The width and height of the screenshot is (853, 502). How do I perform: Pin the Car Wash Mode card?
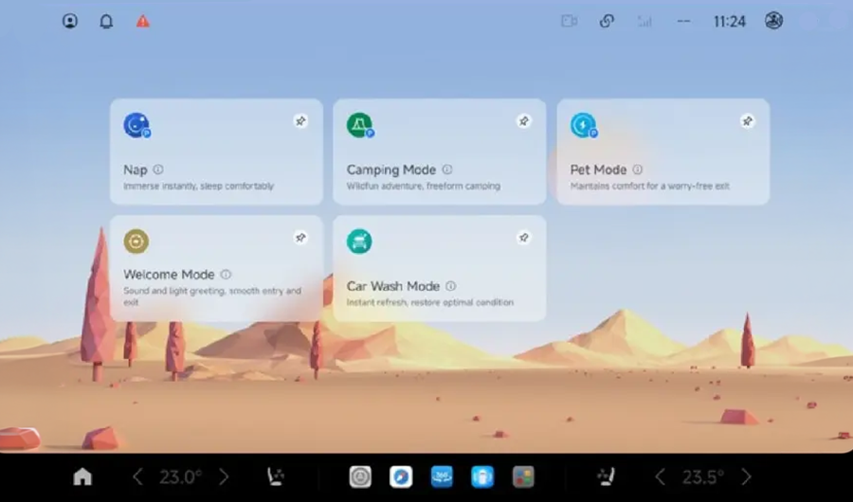(x=523, y=238)
